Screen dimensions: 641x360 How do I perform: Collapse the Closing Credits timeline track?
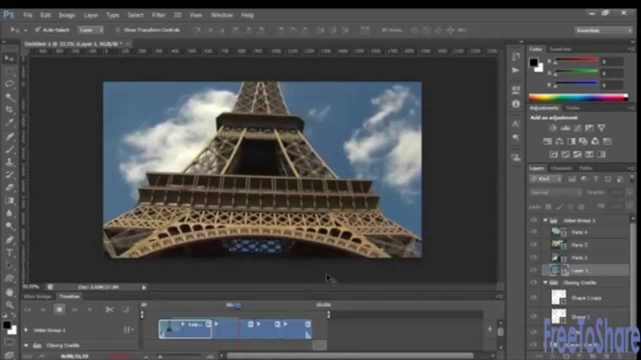26,345
